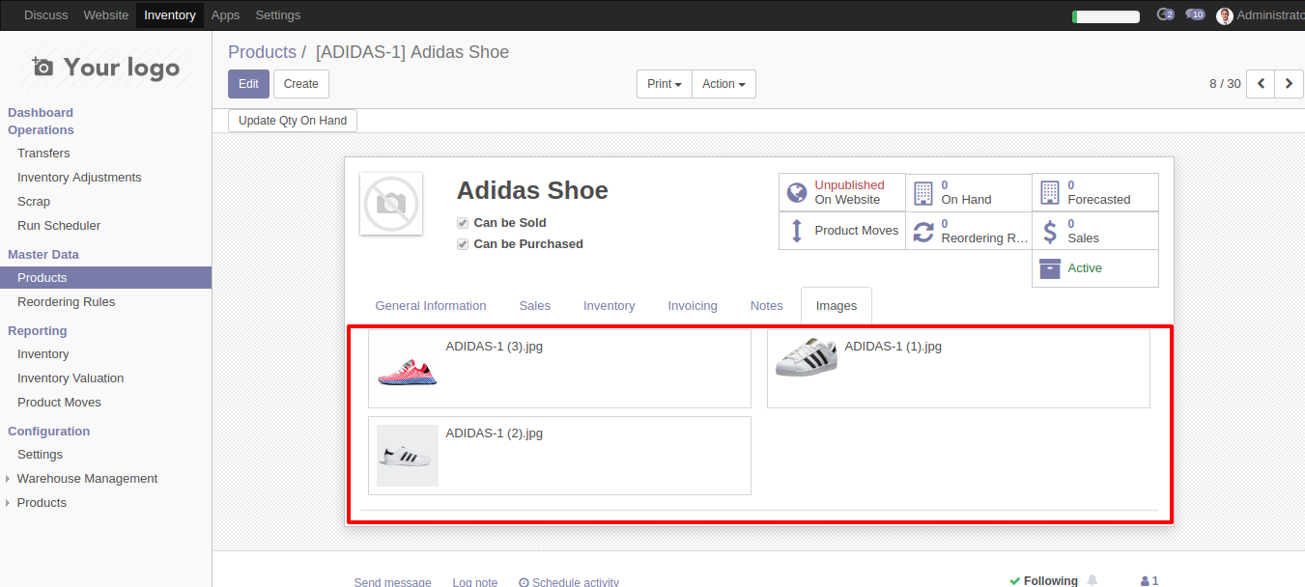This screenshot has height=587, width=1305.
Task: Click the building icon beside On Hand
Action: (923, 192)
